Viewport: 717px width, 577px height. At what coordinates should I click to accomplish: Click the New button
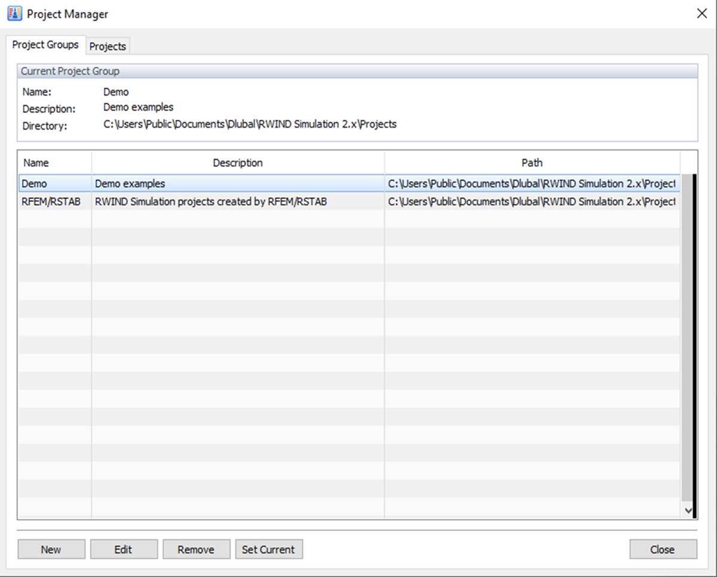click(x=51, y=549)
